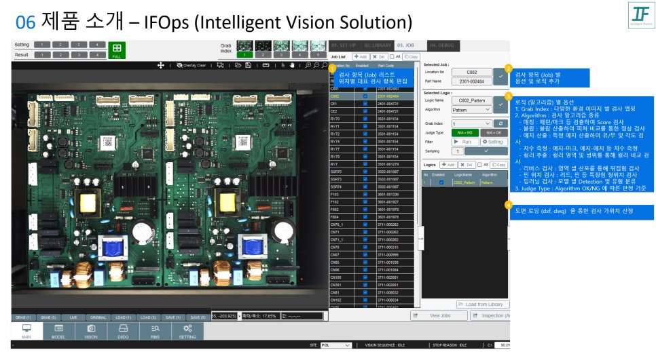Select the pan/move crosshair tool
Viewport: 656px width, 352px height.
pyautogui.click(x=161, y=65)
